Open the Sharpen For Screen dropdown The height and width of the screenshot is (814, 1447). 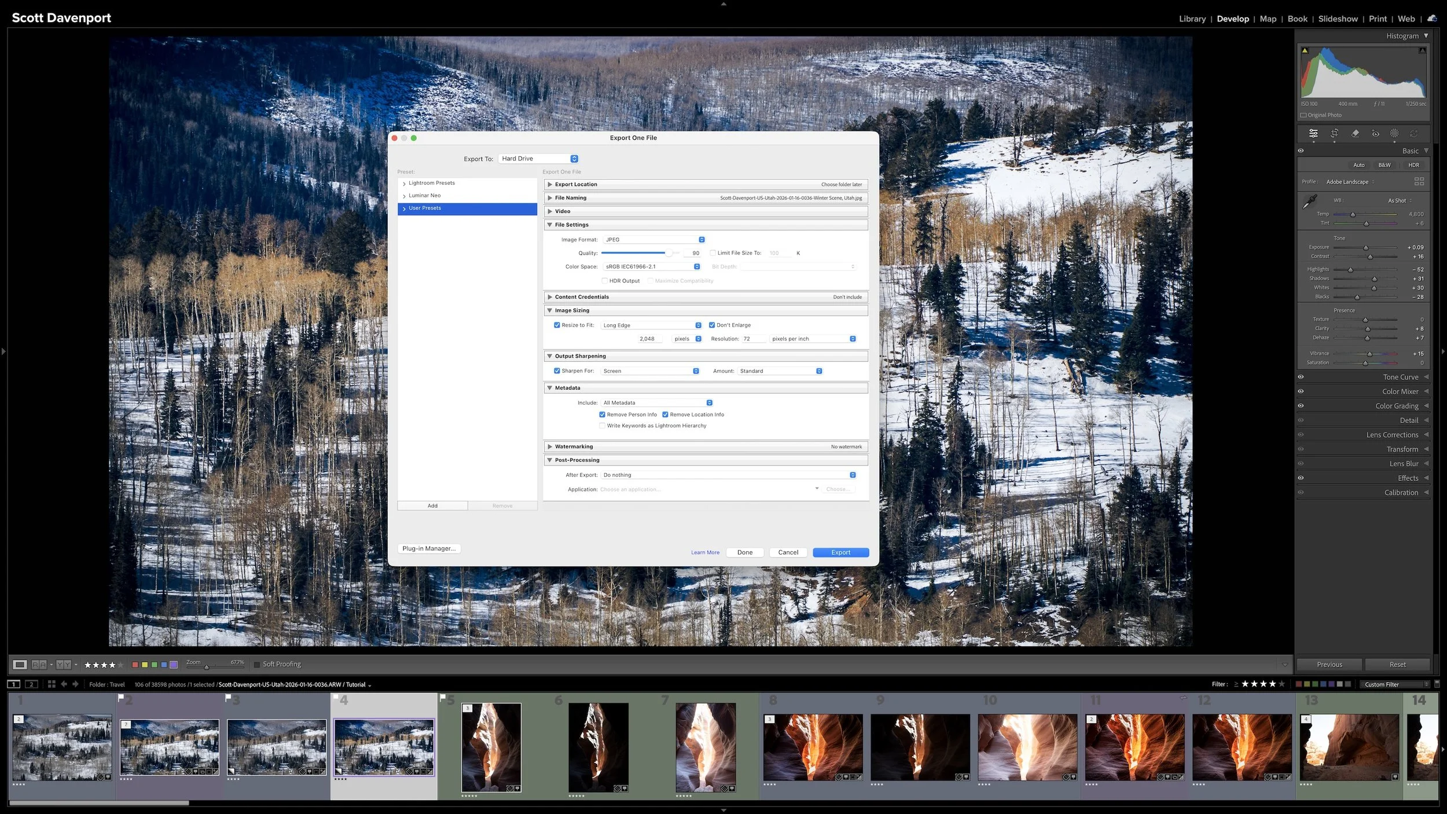pyautogui.click(x=651, y=371)
